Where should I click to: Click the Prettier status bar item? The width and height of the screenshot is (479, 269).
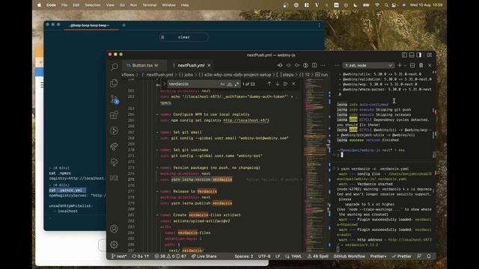click(x=402, y=256)
